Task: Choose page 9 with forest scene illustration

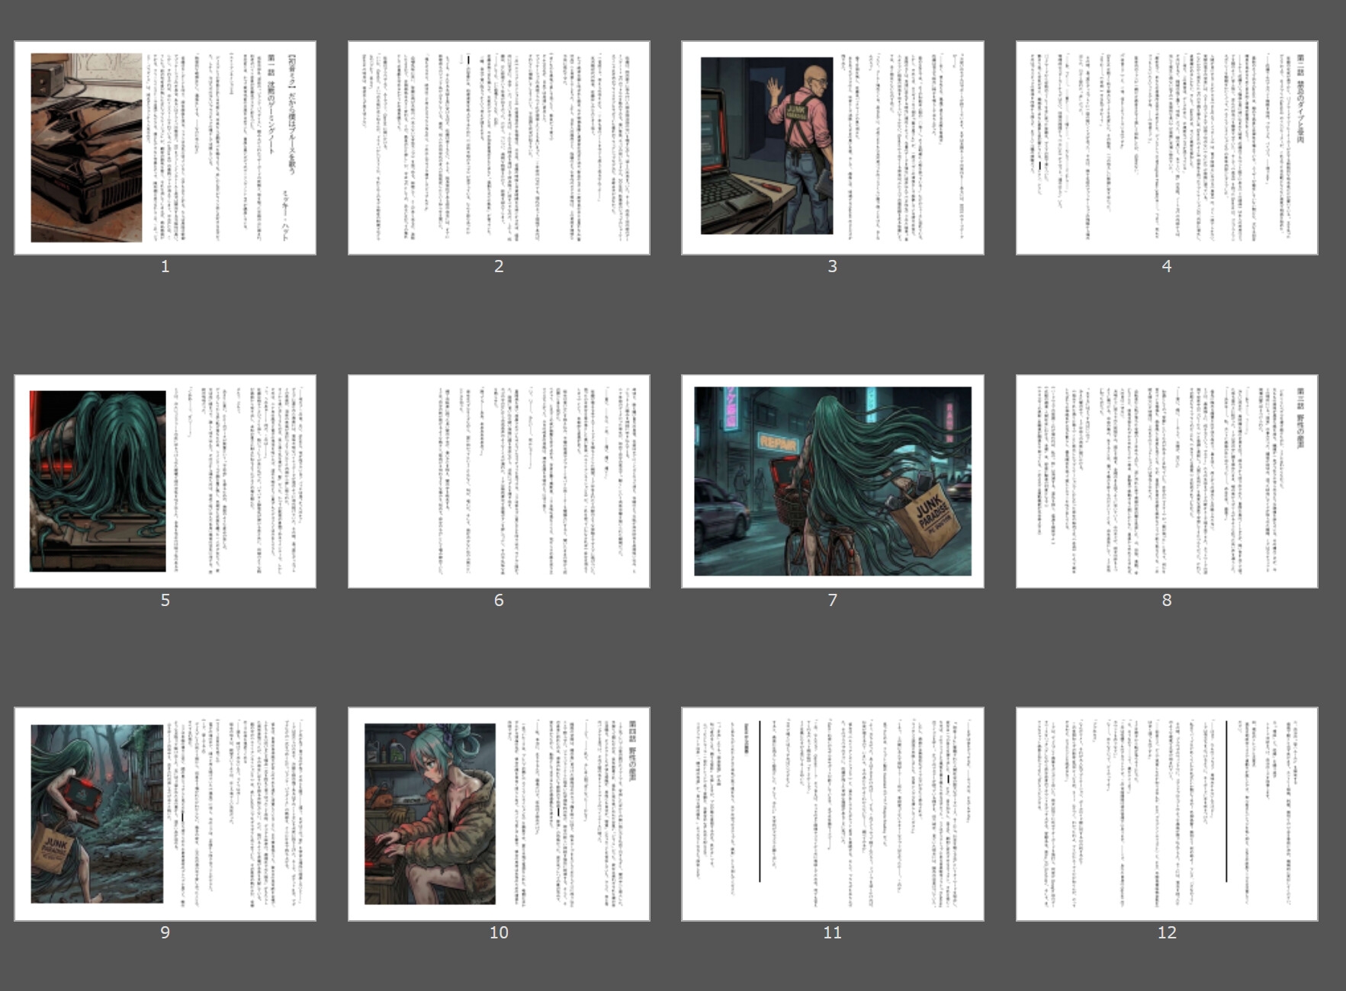Action: (165, 814)
